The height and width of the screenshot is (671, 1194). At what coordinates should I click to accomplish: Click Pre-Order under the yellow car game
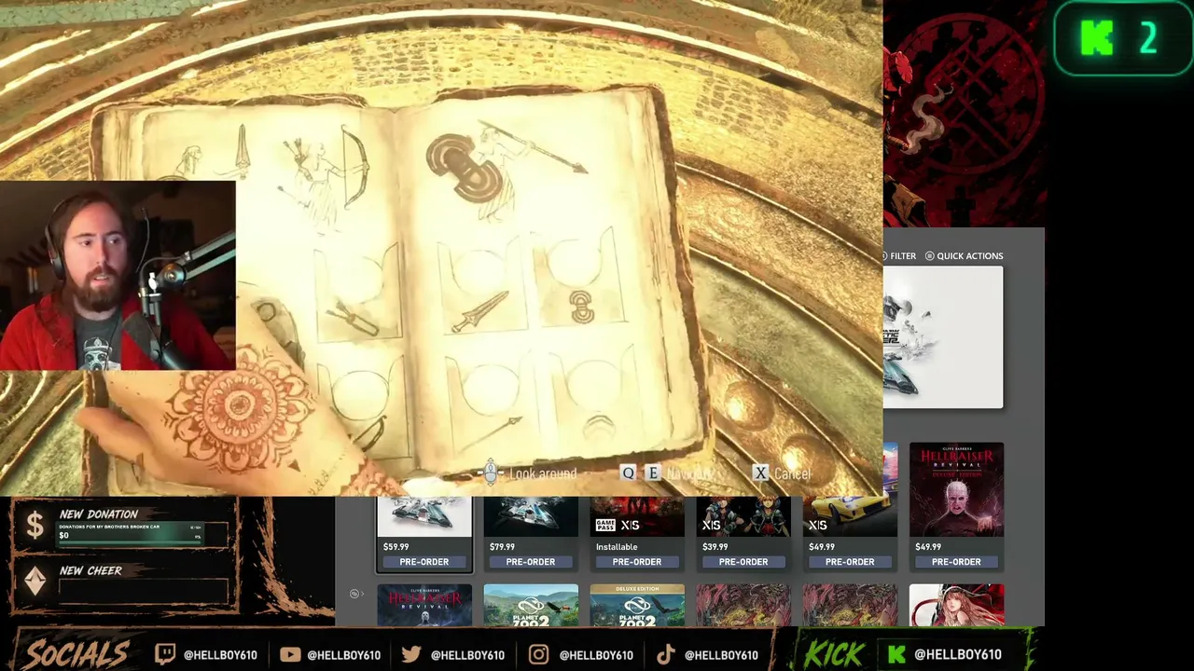click(850, 562)
